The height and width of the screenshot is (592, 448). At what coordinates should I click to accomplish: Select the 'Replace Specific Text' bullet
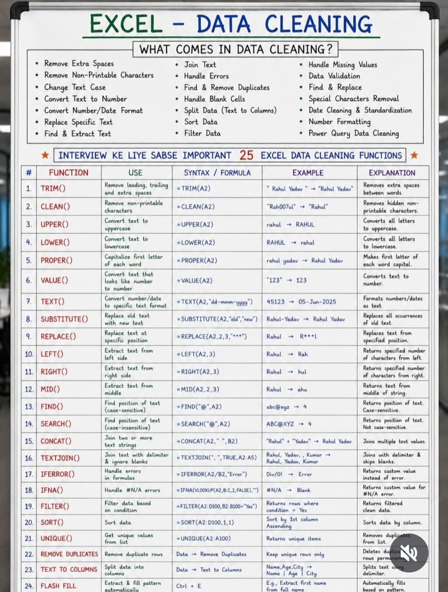coord(78,122)
